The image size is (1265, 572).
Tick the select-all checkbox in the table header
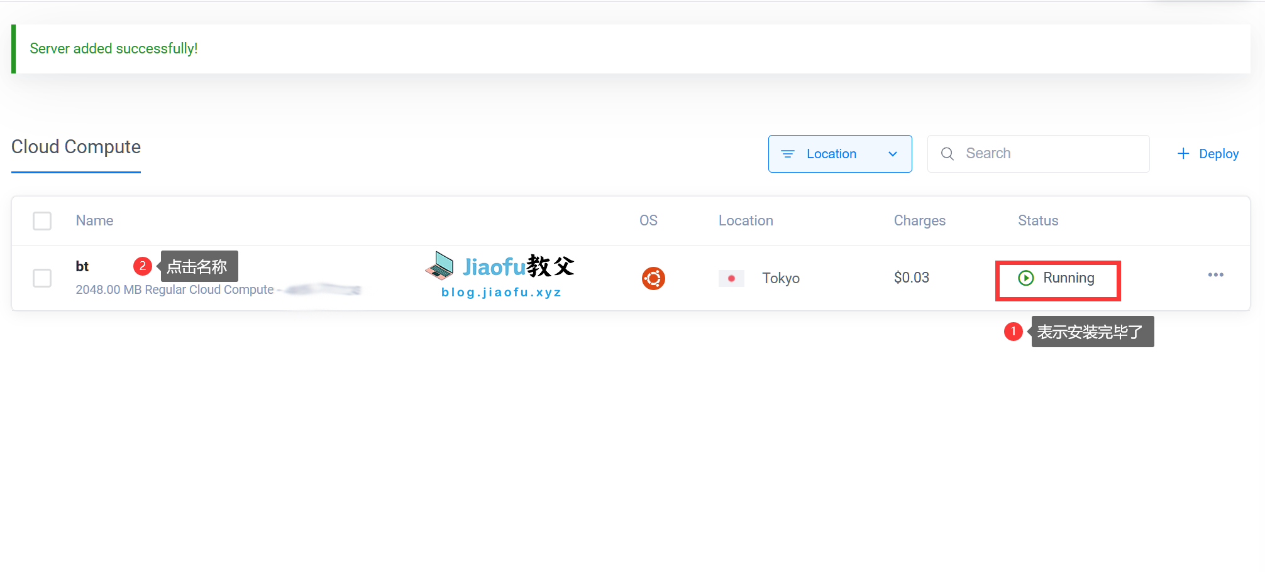click(42, 221)
